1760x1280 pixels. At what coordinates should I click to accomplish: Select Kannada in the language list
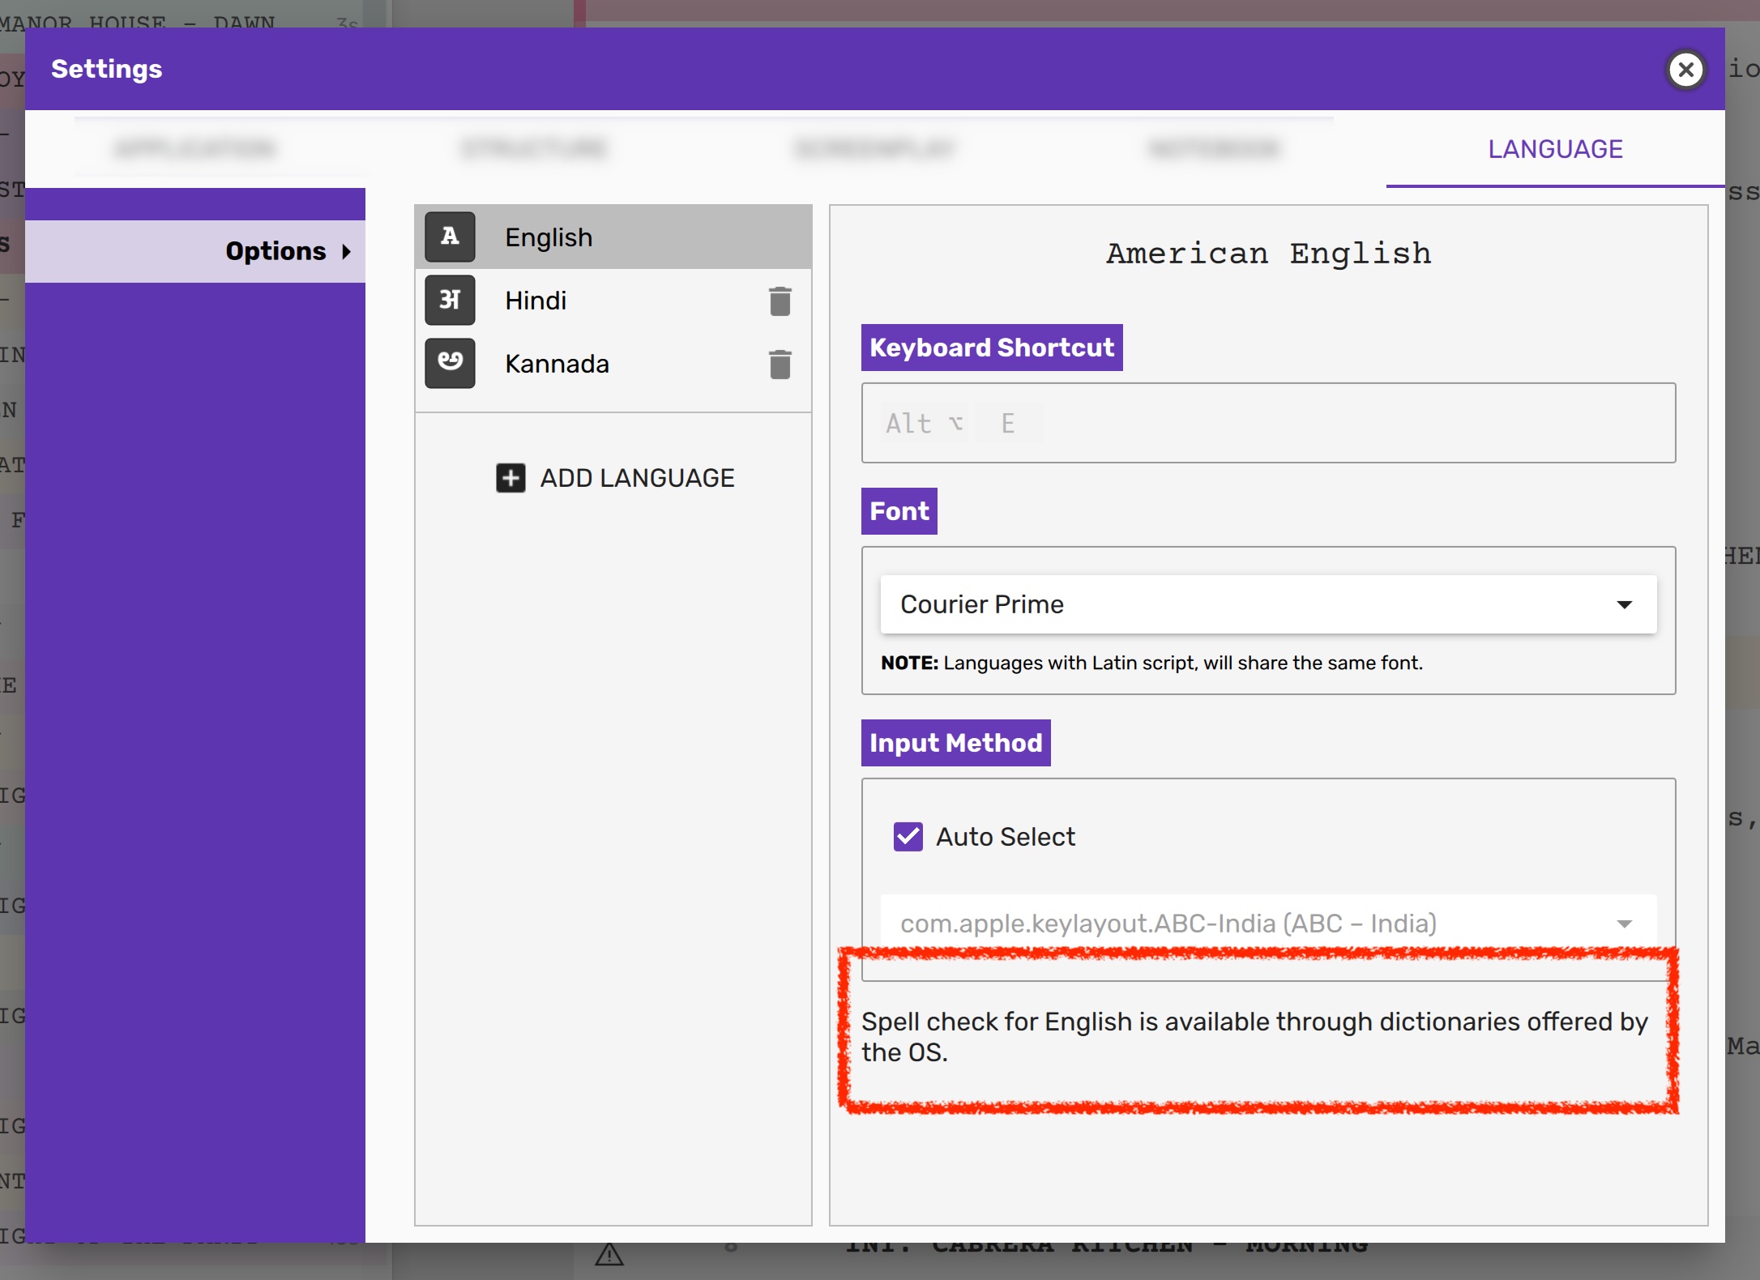(x=557, y=364)
